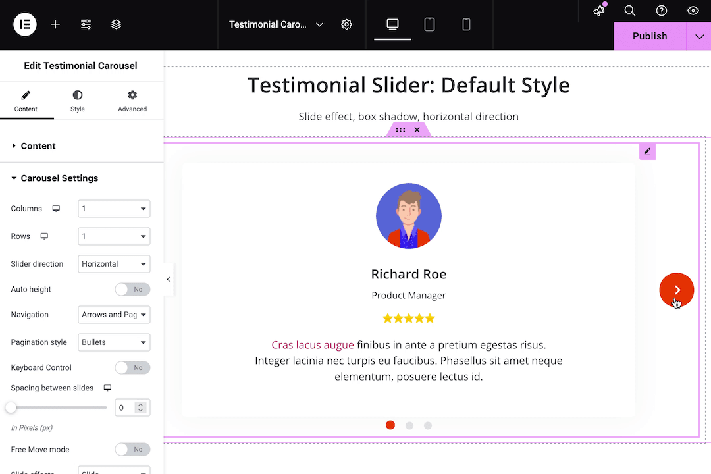
Task: Open Publish options arrow
Action: point(698,36)
